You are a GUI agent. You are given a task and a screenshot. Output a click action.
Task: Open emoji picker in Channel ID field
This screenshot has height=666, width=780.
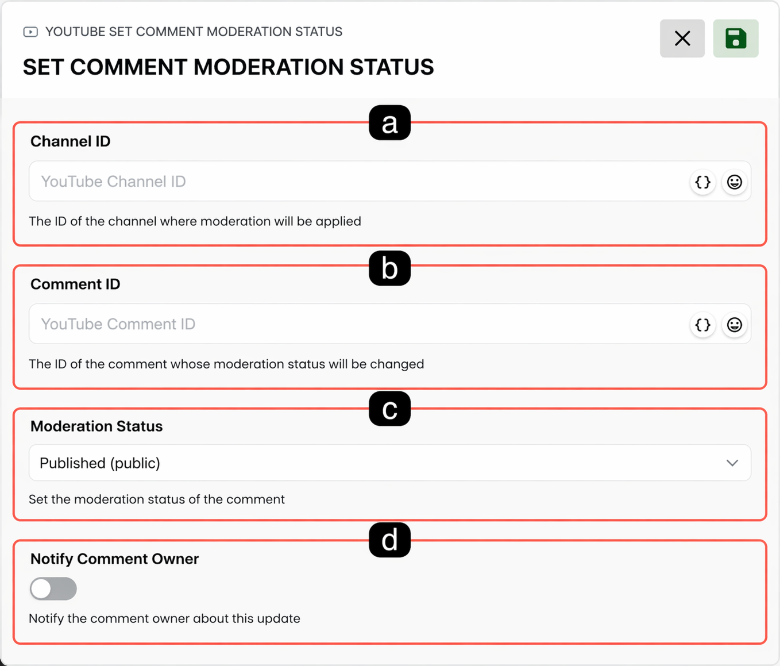(x=735, y=182)
